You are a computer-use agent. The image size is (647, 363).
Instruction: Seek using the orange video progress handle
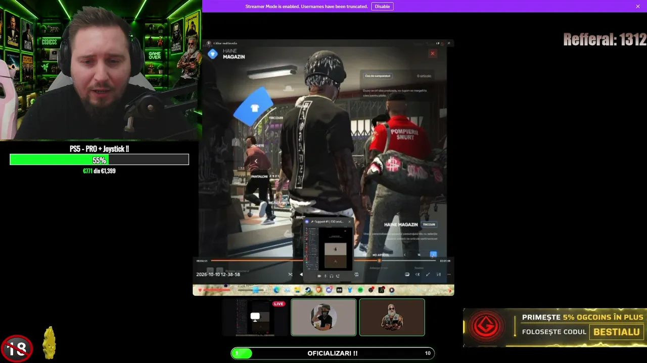coord(379,261)
